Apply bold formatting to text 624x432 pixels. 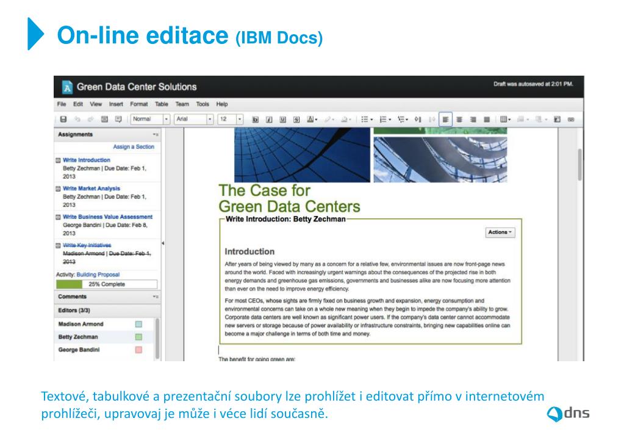(256, 120)
